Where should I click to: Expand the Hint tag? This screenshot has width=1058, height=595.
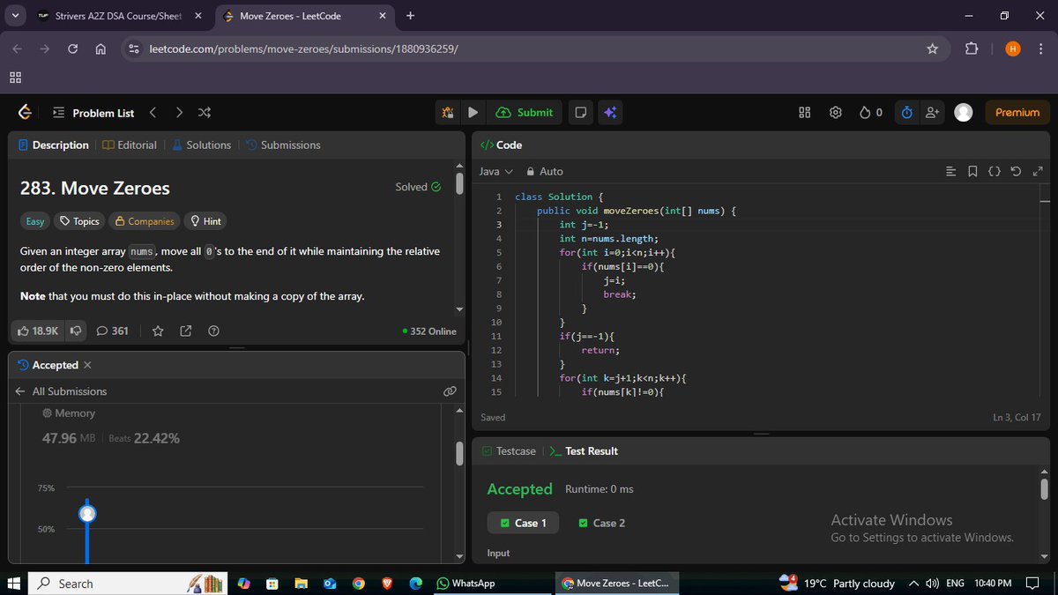206,221
